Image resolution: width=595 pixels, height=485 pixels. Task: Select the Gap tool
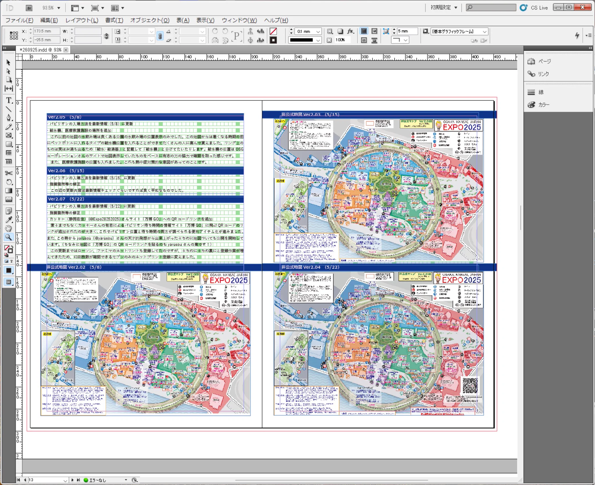pyautogui.click(x=9, y=89)
